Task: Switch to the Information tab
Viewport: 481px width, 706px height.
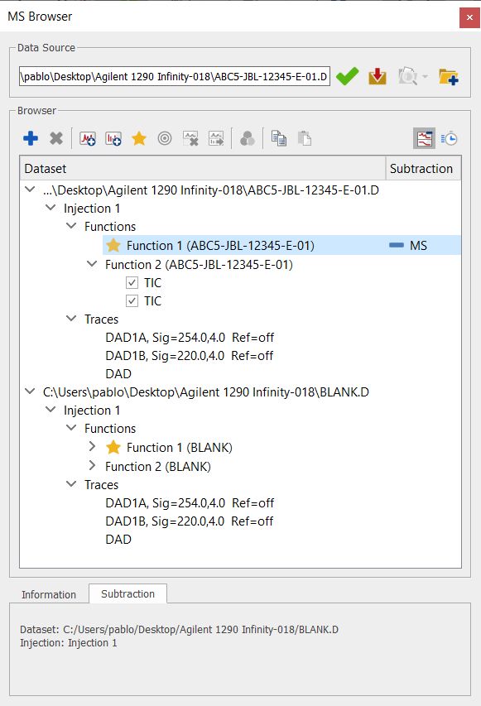Action: [49, 594]
